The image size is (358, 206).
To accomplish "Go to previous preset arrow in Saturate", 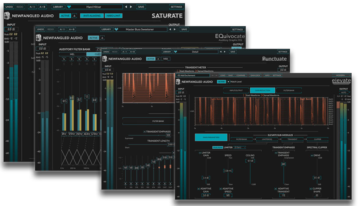I will click(126, 7).
